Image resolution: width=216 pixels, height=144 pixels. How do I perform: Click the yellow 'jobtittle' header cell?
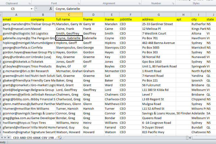pyautogui.click(x=131, y=19)
